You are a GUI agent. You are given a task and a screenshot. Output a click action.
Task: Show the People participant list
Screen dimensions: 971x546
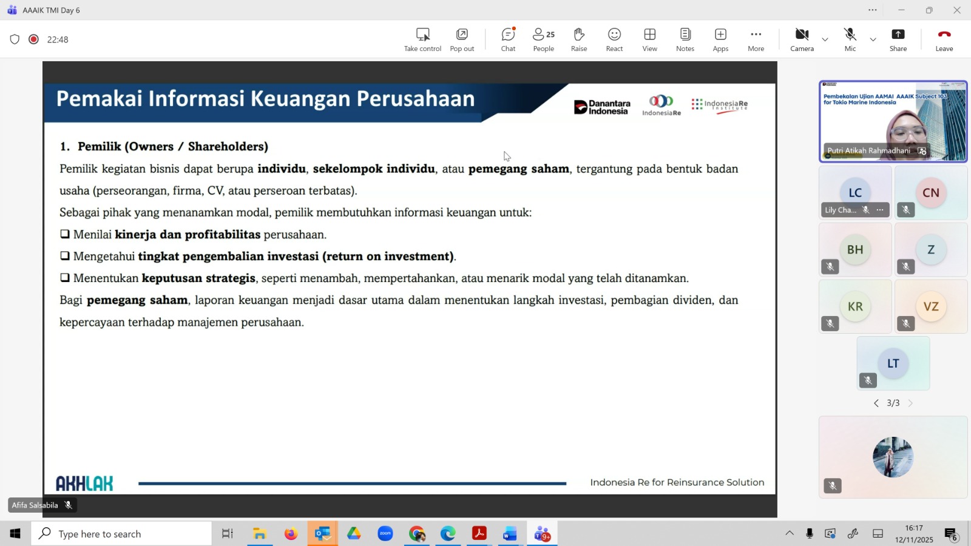point(543,39)
